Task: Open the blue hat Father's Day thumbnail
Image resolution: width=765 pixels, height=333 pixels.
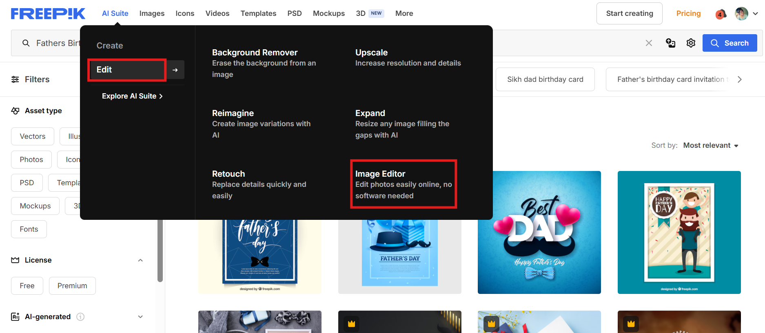Action: (400, 257)
